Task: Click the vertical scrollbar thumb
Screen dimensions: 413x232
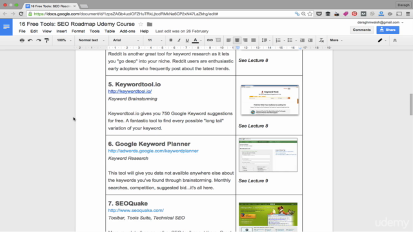Action: [x=411, y=104]
